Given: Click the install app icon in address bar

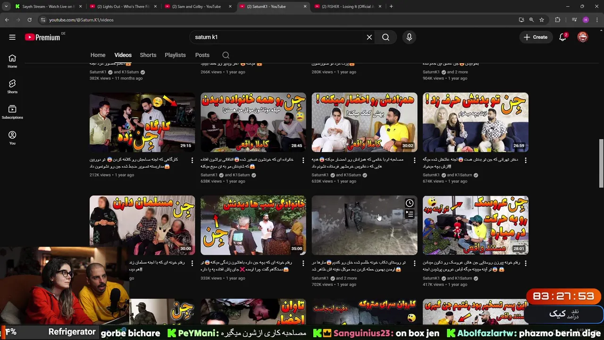Looking at the screenshot, I should pyautogui.click(x=521, y=20).
